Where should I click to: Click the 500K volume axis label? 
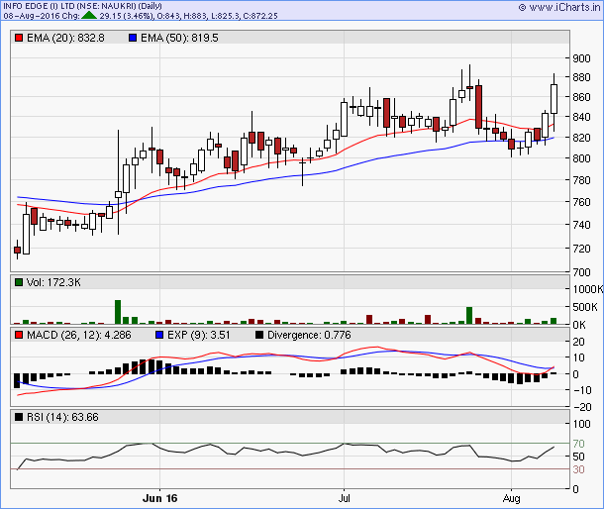(585, 307)
